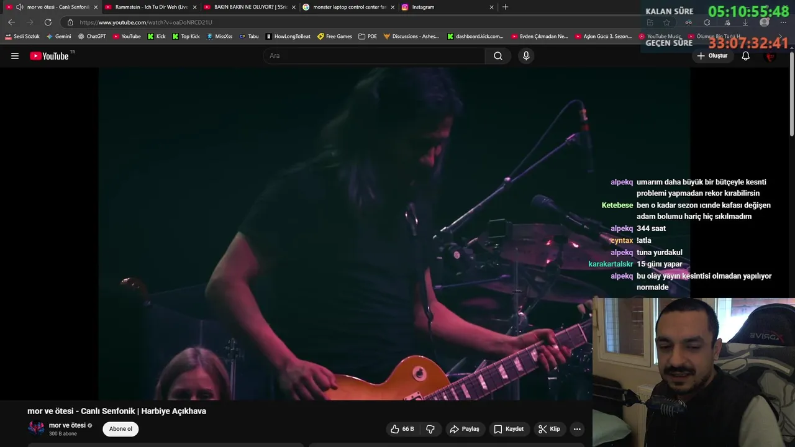
Task: Open dashboard.kick.com bookmark
Action: [475, 37]
